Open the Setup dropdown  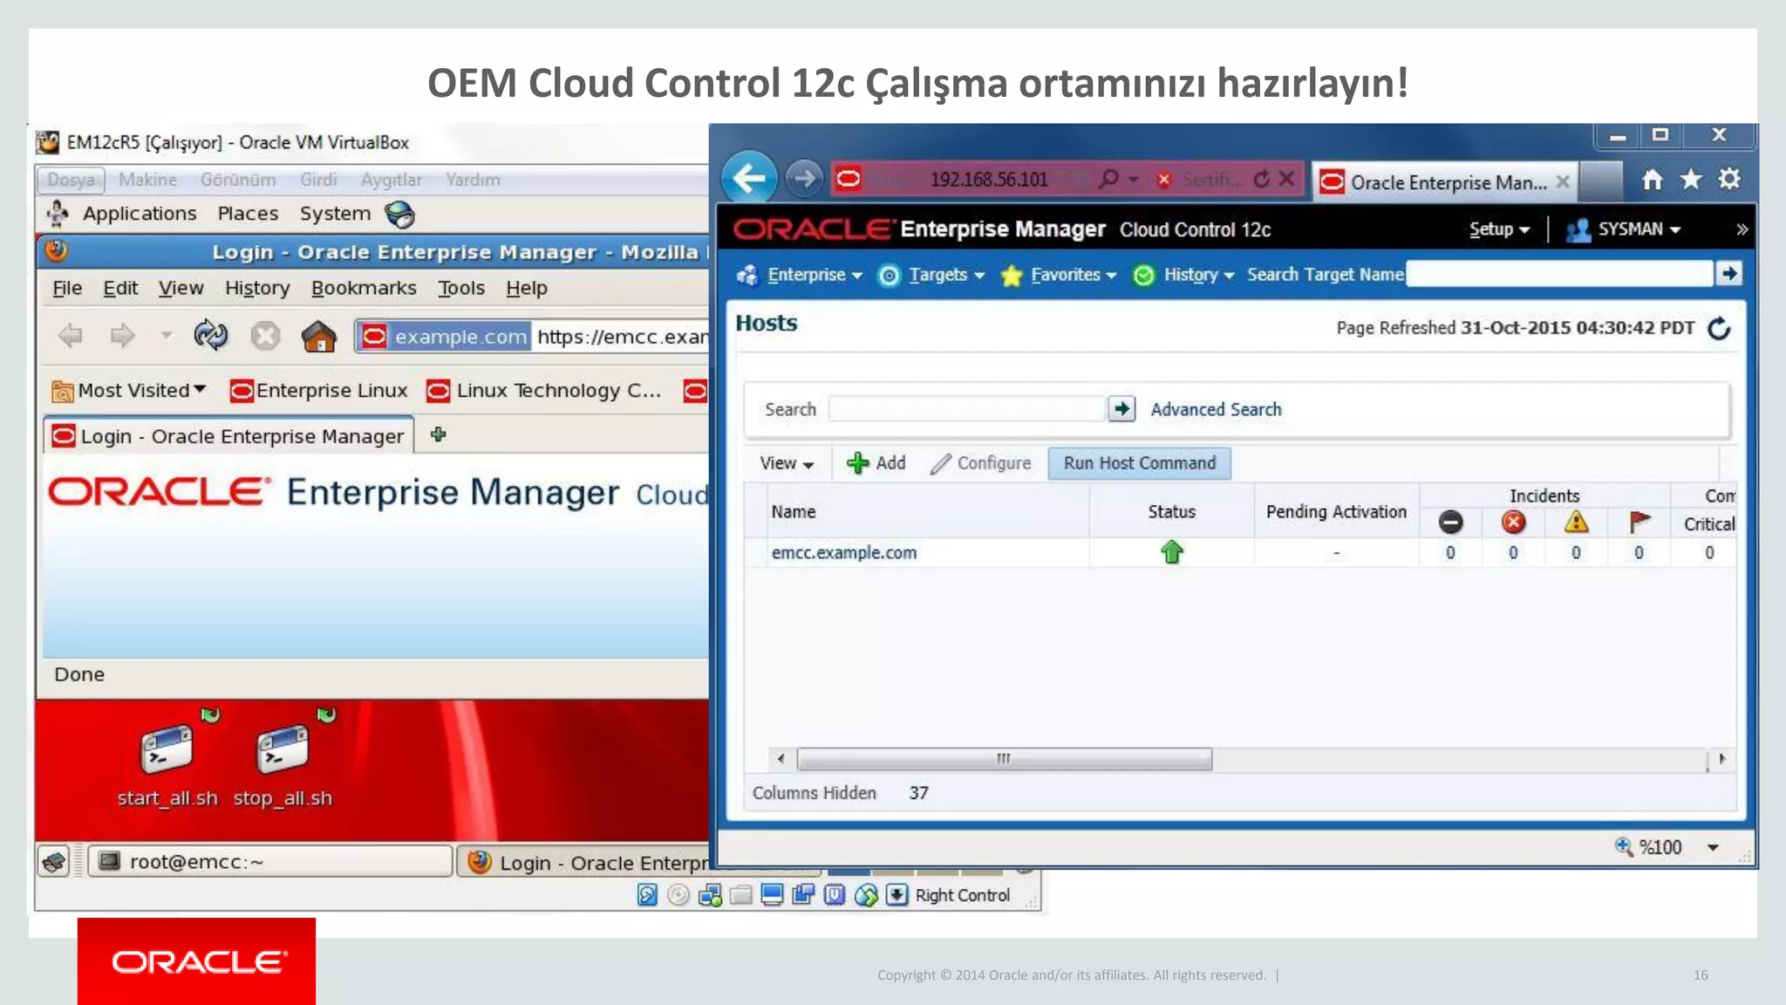pos(1499,229)
